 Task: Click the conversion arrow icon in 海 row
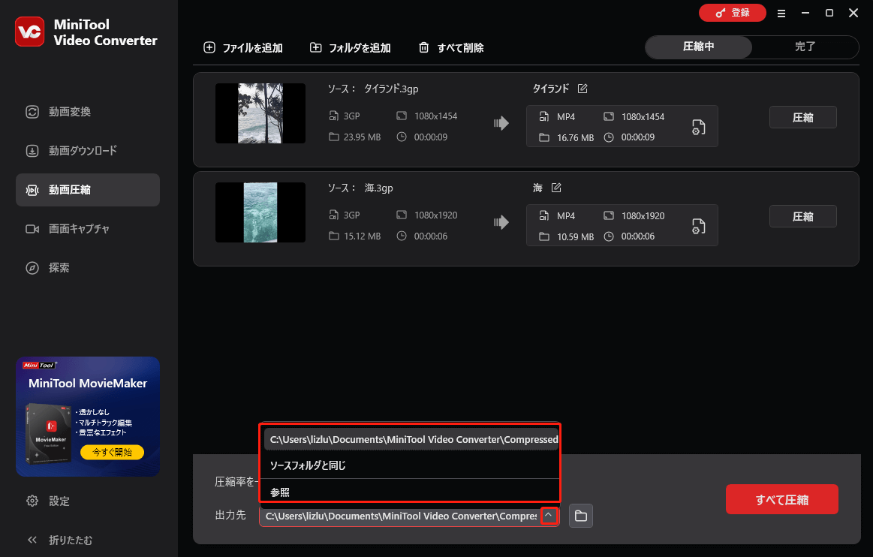(x=501, y=222)
